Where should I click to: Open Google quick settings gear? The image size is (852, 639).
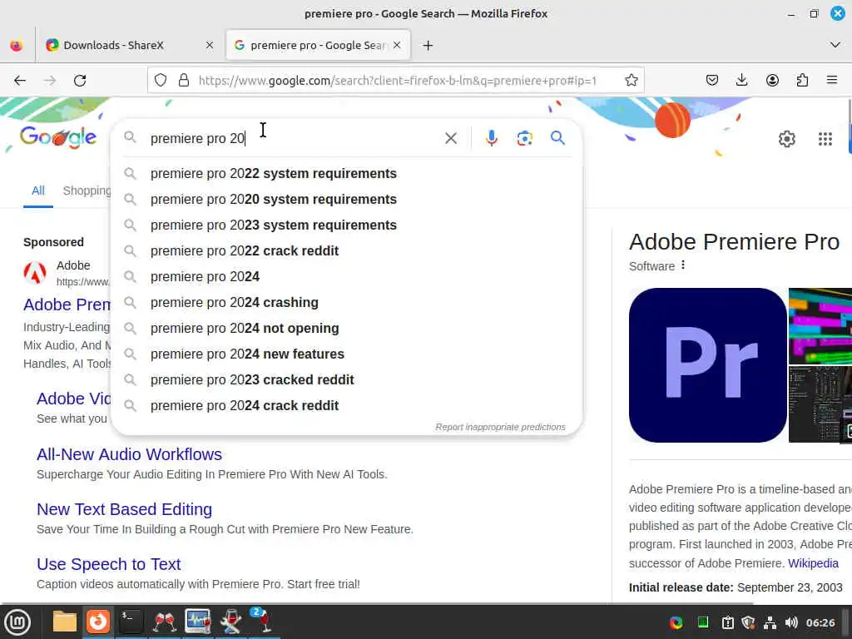pos(786,139)
